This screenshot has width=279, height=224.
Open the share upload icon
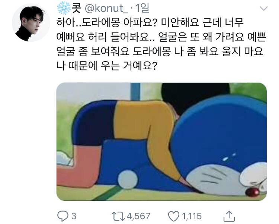coord(229,216)
